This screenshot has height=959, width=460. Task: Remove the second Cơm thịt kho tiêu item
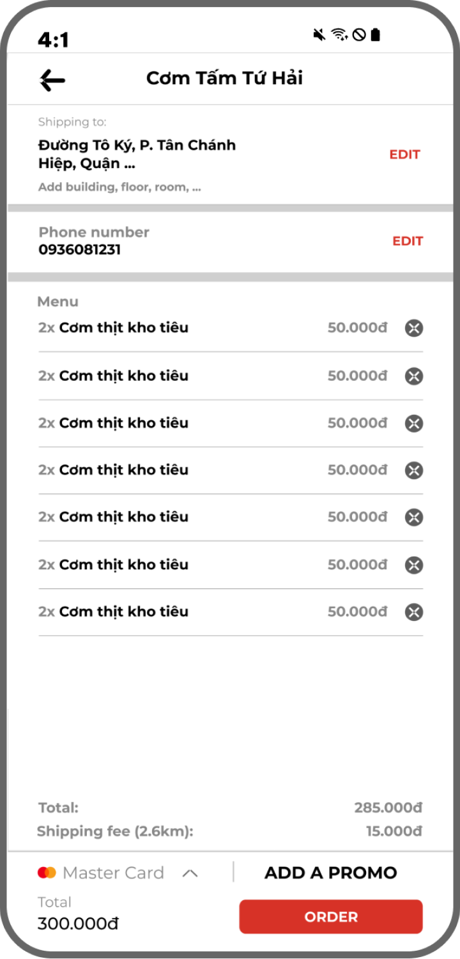pyautogui.click(x=414, y=376)
